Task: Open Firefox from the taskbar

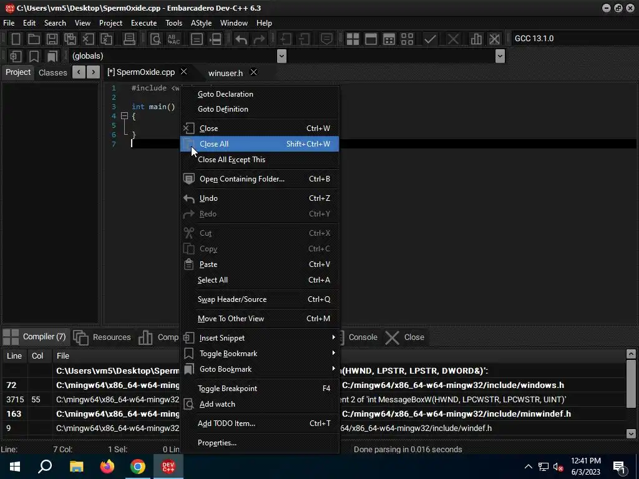Action: pyautogui.click(x=107, y=467)
